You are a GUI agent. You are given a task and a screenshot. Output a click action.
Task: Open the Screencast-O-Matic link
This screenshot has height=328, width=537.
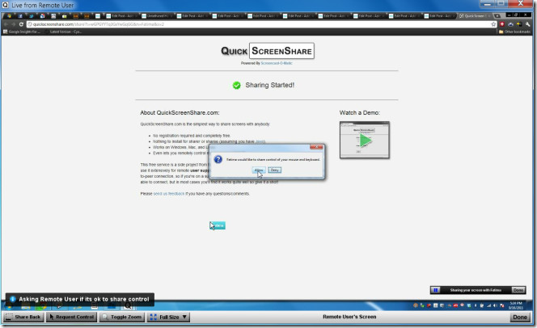pos(277,63)
